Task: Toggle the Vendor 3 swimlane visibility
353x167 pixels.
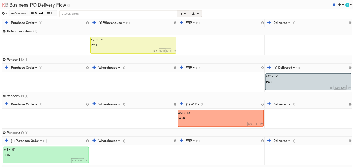Action: pyautogui.click(x=4, y=133)
